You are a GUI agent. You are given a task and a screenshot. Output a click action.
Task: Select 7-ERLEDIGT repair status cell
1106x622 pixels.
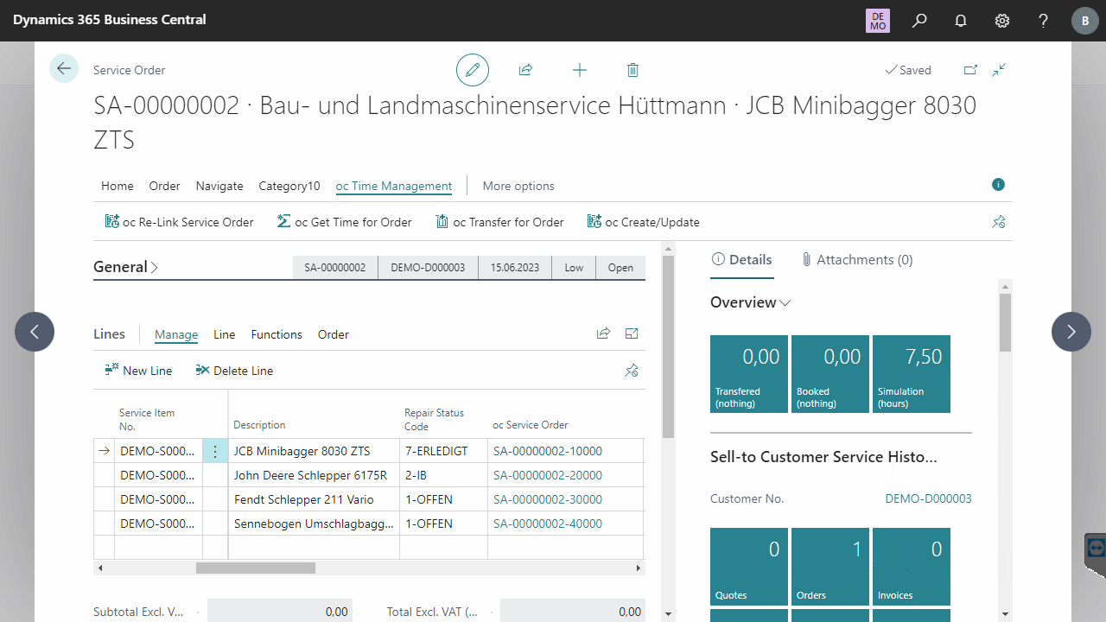click(443, 451)
